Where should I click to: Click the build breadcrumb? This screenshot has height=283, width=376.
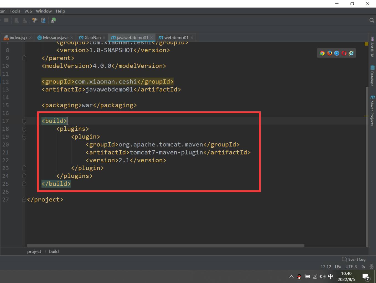pos(54,251)
